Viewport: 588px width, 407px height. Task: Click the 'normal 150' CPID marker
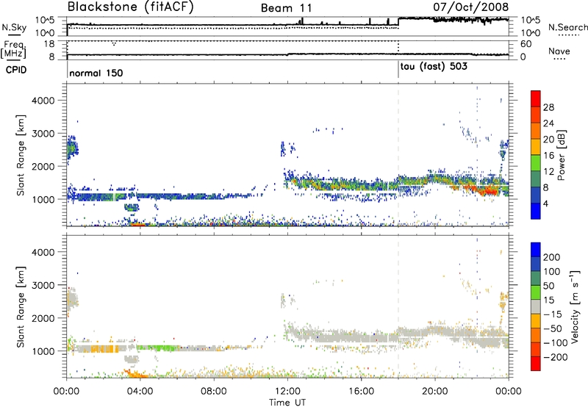pyautogui.click(x=96, y=73)
